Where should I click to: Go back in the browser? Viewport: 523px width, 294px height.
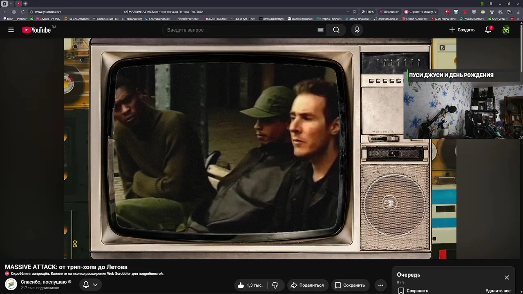pyautogui.click(x=5, y=12)
